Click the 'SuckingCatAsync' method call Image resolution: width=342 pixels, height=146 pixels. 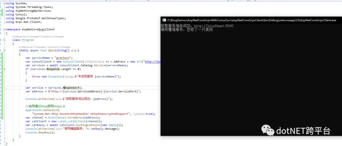click(88, 125)
